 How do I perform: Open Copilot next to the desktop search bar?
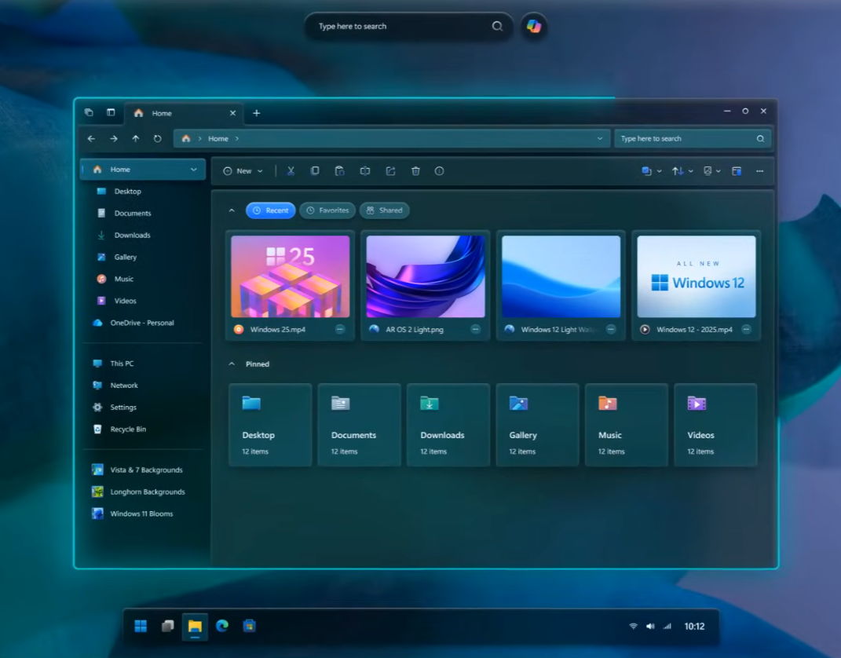click(534, 27)
